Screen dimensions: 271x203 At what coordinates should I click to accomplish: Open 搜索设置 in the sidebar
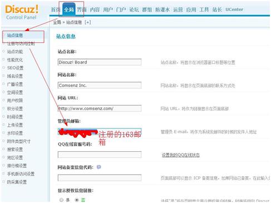(x=15, y=150)
